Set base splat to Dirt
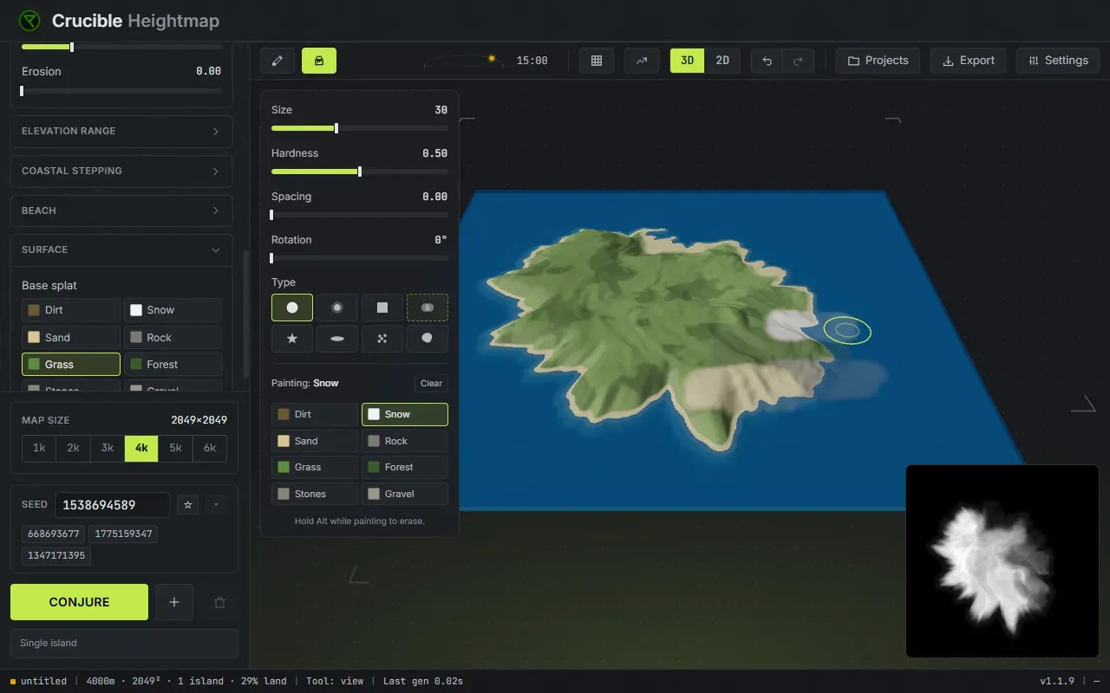This screenshot has height=693, width=1110. coord(71,310)
